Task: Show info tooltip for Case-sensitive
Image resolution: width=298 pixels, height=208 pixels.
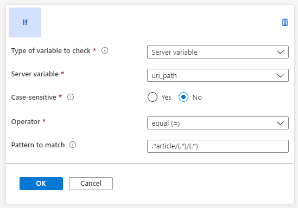Action: (x=71, y=97)
